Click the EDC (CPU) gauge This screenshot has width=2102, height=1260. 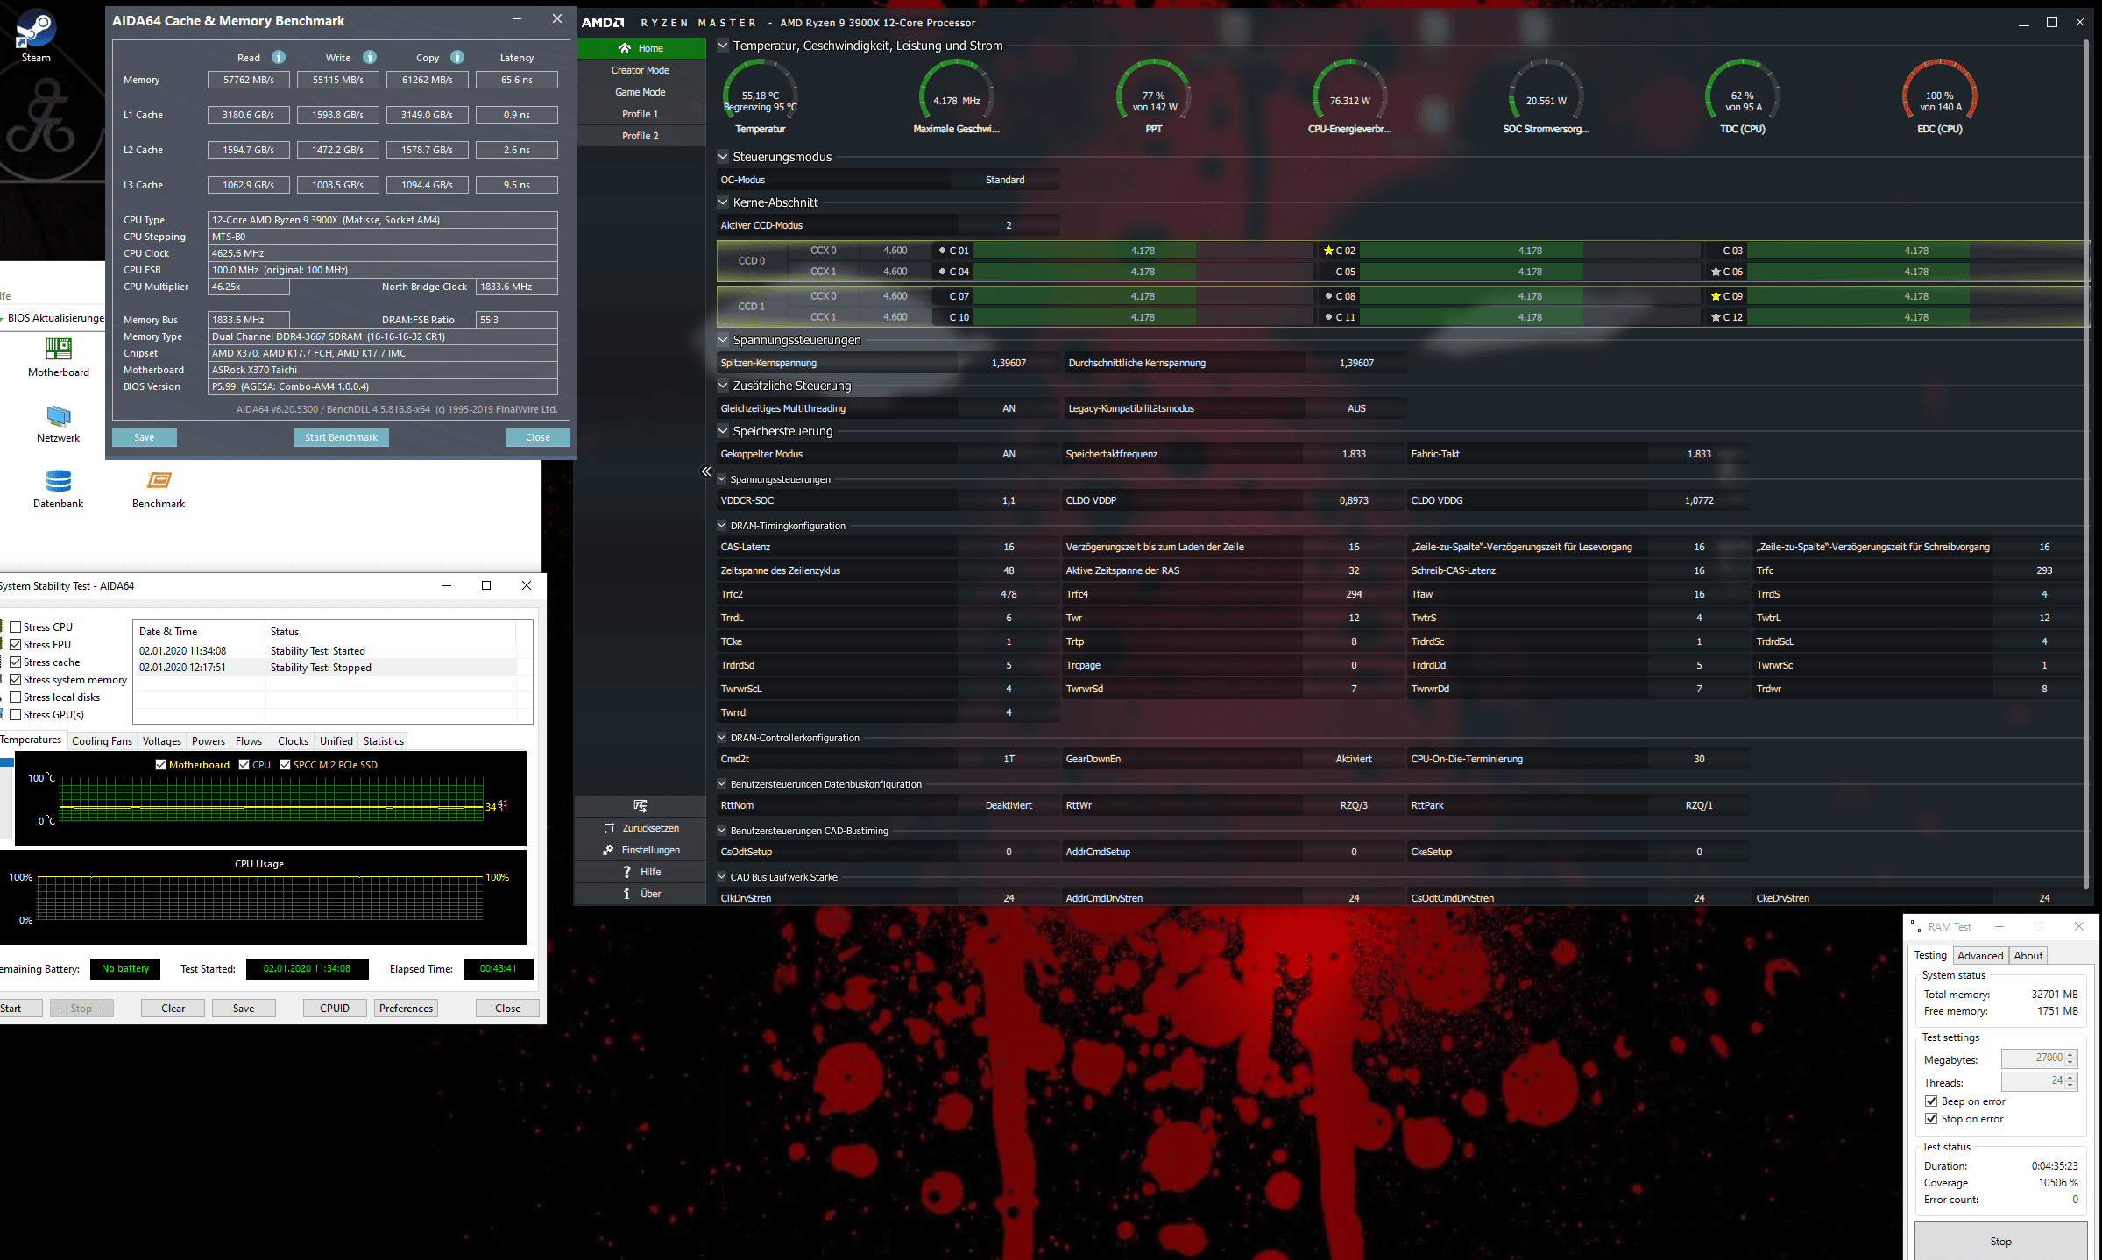tap(1940, 96)
